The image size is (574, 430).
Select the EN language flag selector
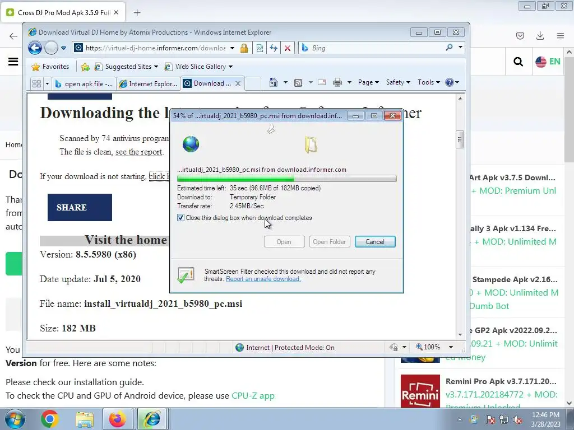(548, 62)
